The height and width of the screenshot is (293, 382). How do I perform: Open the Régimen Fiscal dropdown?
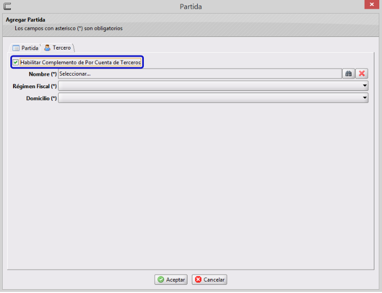pyautogui.click(x=213, y=86)
